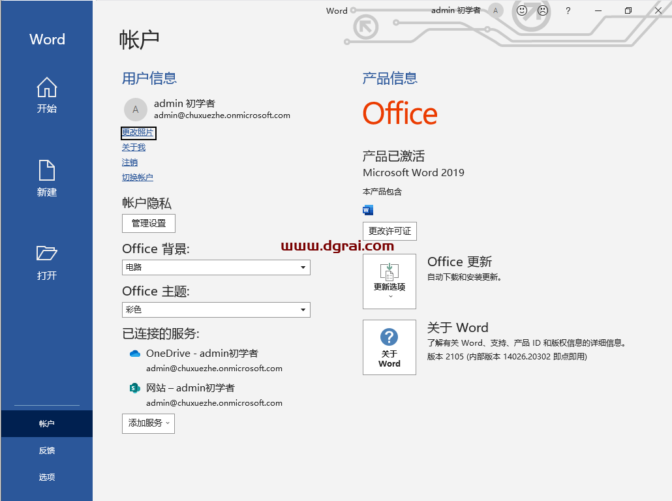Screen dimensions: 672x501
Task: Open the 关于 Word about button
Action: [x=389, y=347]
